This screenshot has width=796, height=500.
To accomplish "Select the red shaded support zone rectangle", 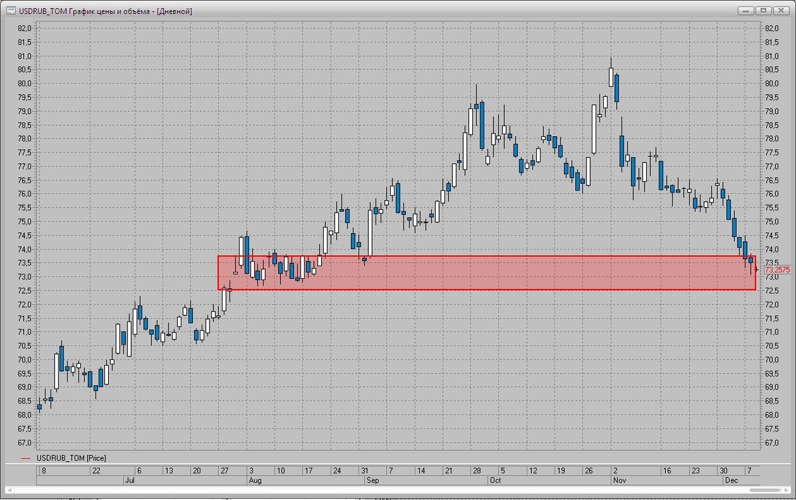I will coord(486,273).
